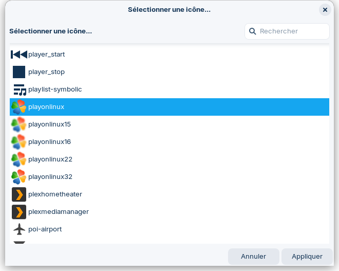339x271 pixels.
Task: Click the playonlinux15 clover icon
Action: coord(19,124)
